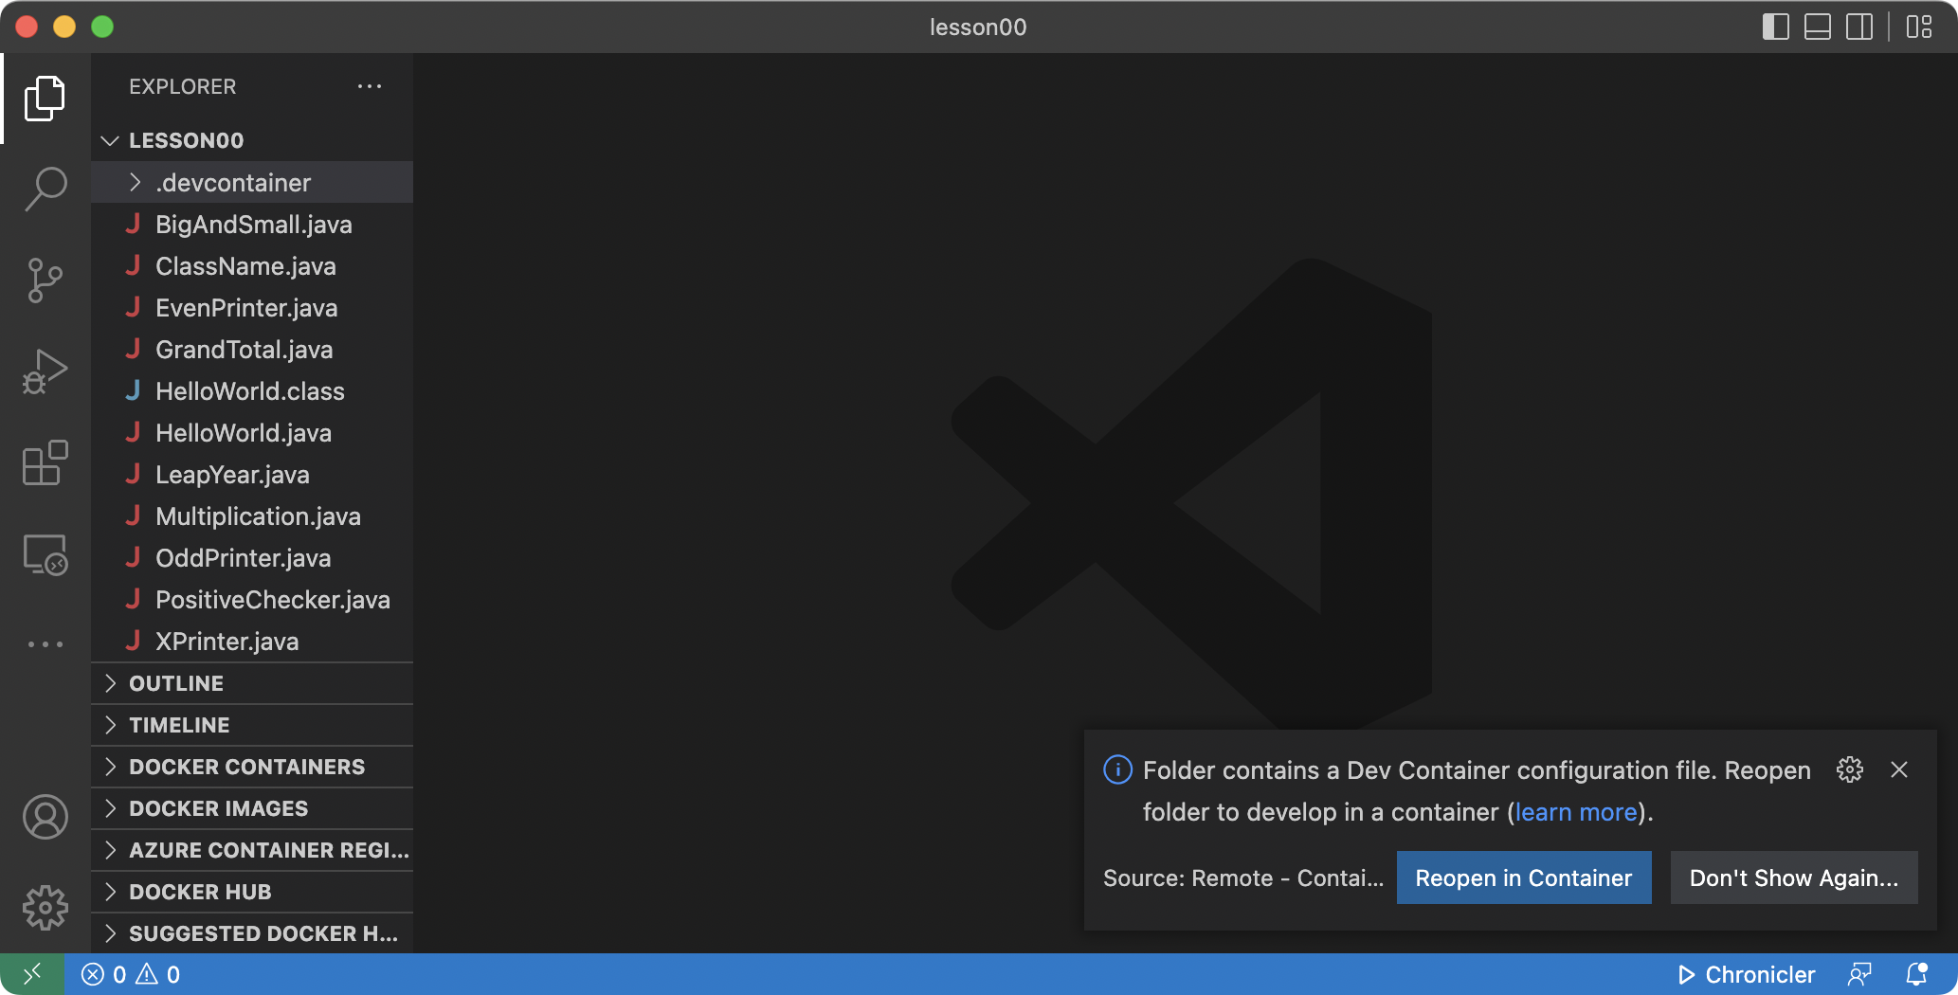The image size is (1958, 995).
Task: Open HelloWorld.java from the explorer
Action: (242, 433)
